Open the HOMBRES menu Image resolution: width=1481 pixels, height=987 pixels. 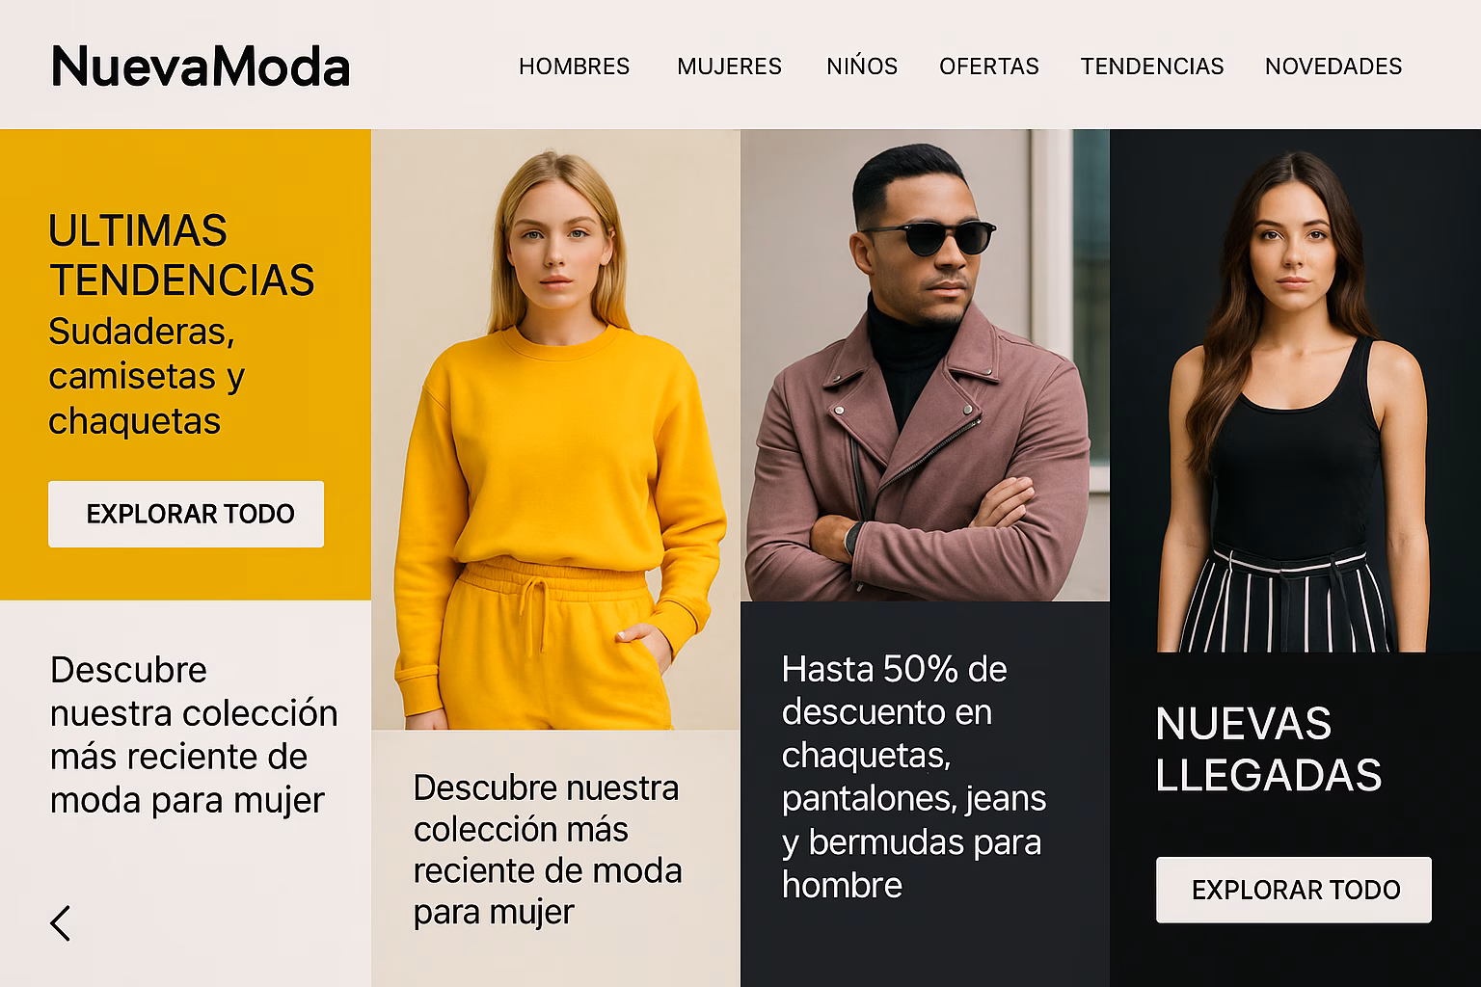[574, 67]
